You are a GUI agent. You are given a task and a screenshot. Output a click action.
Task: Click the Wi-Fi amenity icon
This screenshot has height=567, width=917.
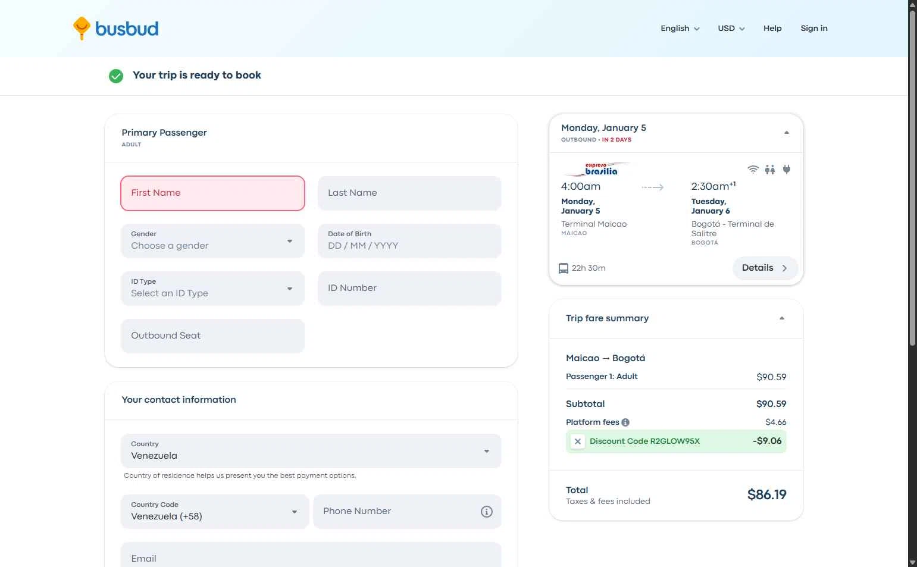click(x=753, y=170)
